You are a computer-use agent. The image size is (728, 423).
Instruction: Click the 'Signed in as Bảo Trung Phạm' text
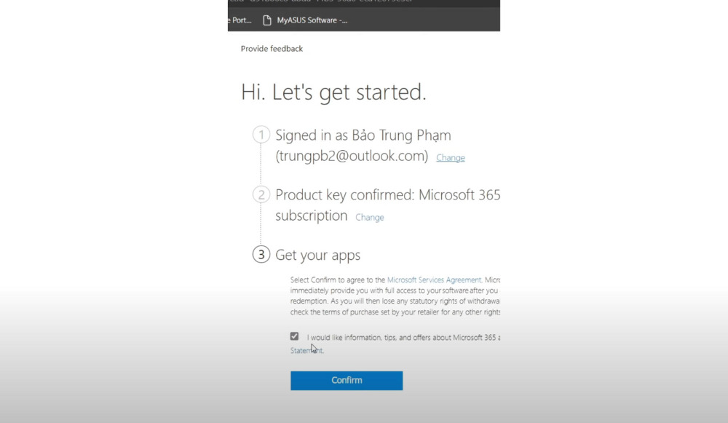(x=363, y=135)
